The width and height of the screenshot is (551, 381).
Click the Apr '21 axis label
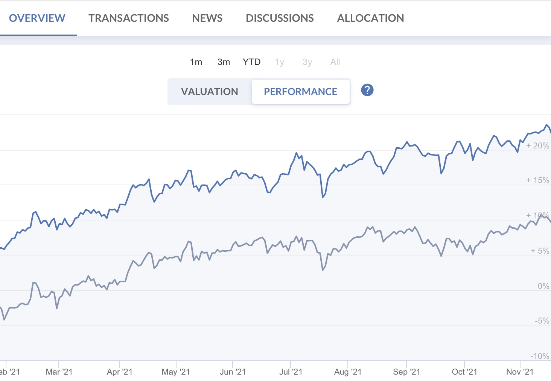(x=120, y=372)
